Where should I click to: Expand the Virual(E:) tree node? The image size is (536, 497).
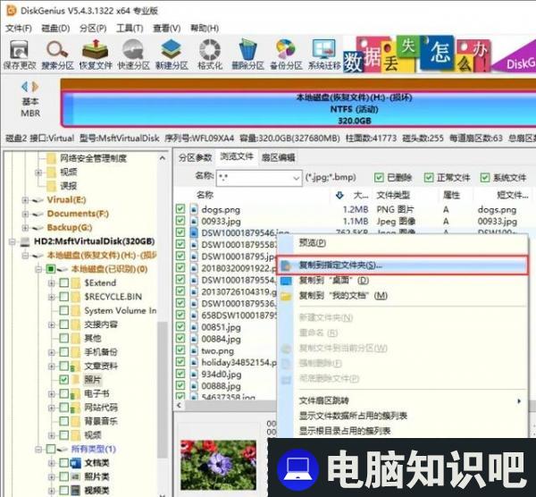tap(25, 199)
